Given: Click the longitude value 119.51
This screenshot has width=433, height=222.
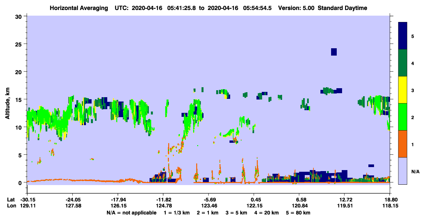Looking at the screenshot, I should click(344, 206).
